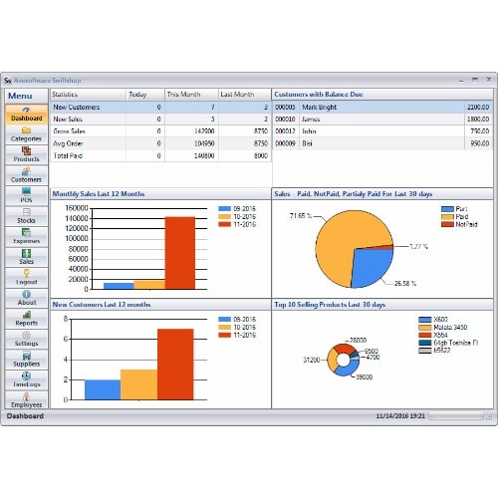Screen dimensions: 498x498
Task: Click New Customers Last 12 months title
Action: (x=102, y=305)
